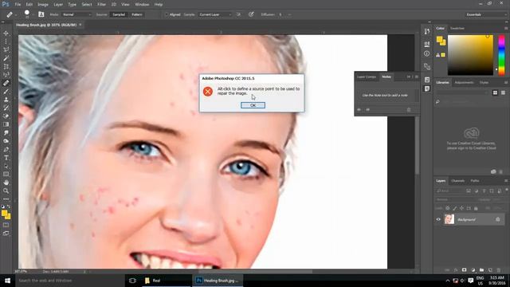Select the Lasso tool
Screen dimensions: 510x287
click(6, 49)
